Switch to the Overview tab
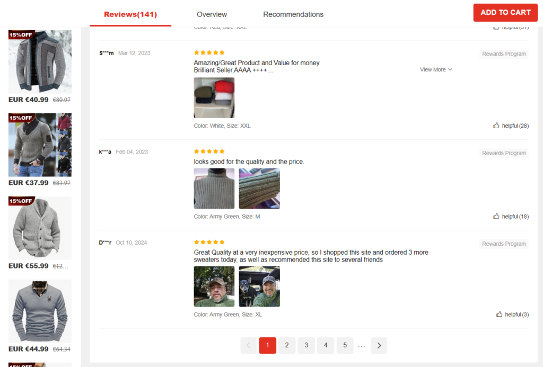This screenshot has width=543, height=367. (212, 14)
